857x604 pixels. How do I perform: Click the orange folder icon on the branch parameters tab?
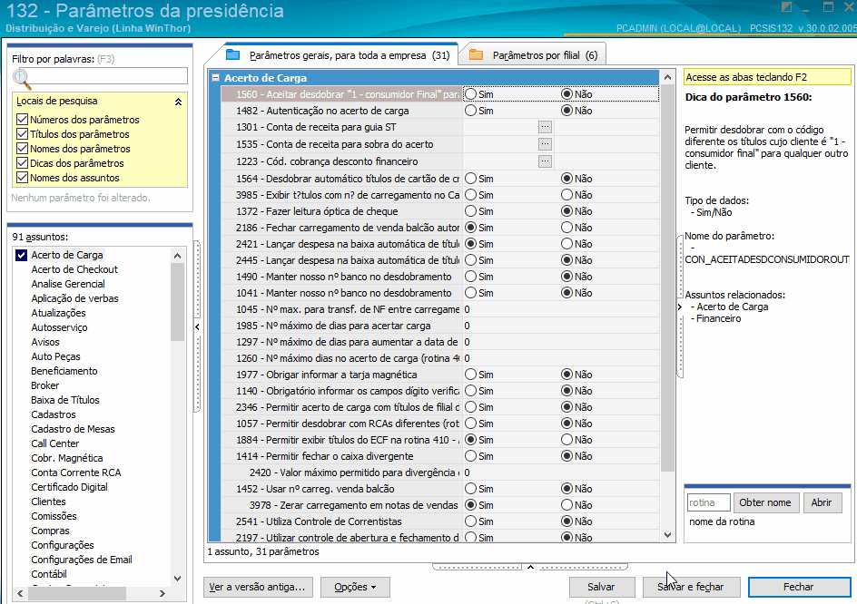point(477,54)
